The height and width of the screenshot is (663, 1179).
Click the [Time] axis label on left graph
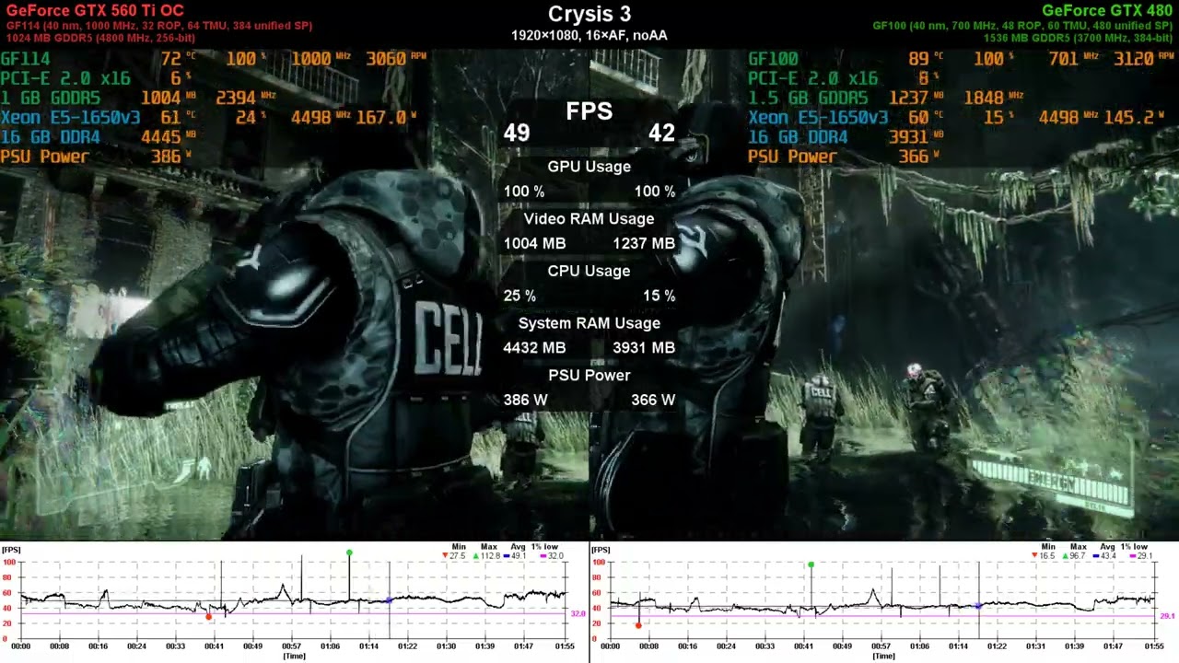294,657
